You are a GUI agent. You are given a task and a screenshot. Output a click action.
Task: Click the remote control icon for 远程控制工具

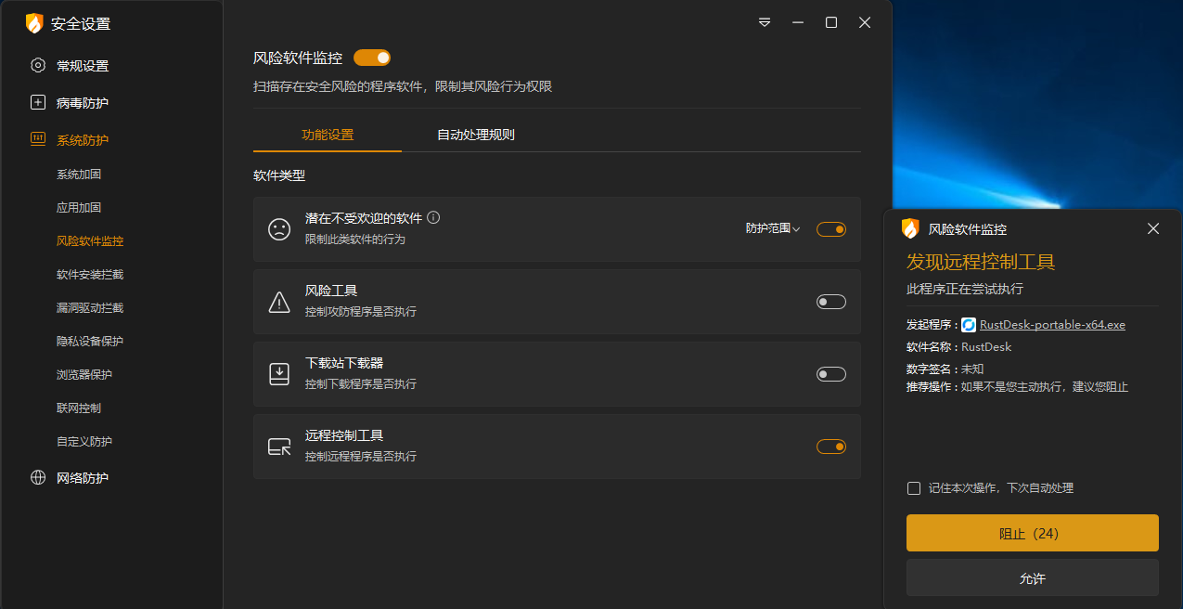pos(279,447)
